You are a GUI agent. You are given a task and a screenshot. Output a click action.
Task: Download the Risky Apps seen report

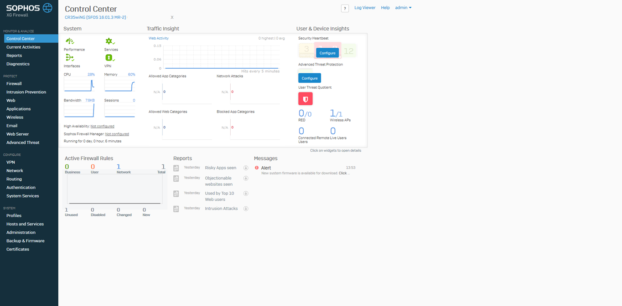(x=246, y=168)
